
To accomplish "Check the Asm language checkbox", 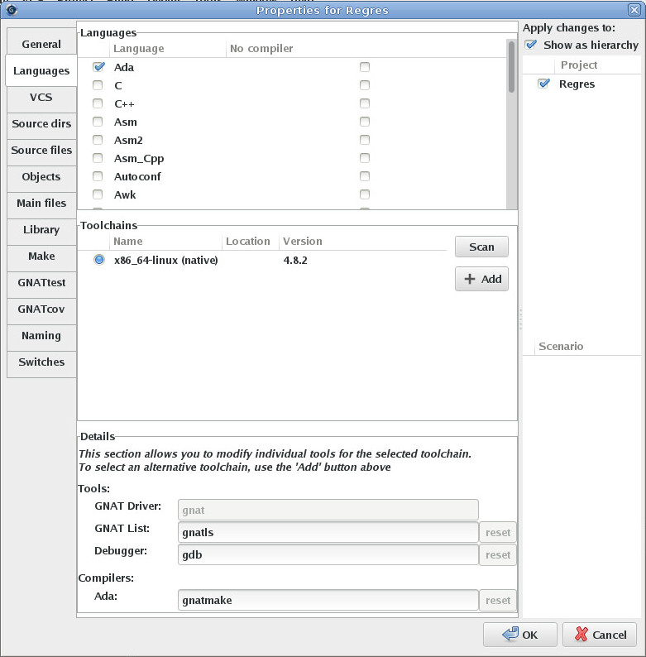I will 98,122.
